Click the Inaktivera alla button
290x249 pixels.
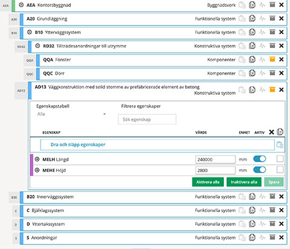tap(244, 182)
